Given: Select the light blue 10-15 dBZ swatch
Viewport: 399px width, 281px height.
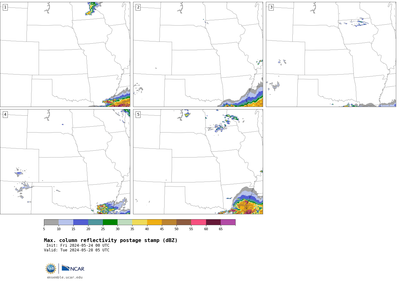Looking at the screenshot, I should (x=66, y=222).
